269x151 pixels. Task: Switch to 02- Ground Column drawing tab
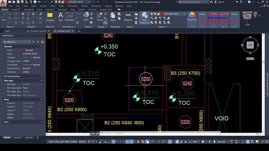(37, 31)
